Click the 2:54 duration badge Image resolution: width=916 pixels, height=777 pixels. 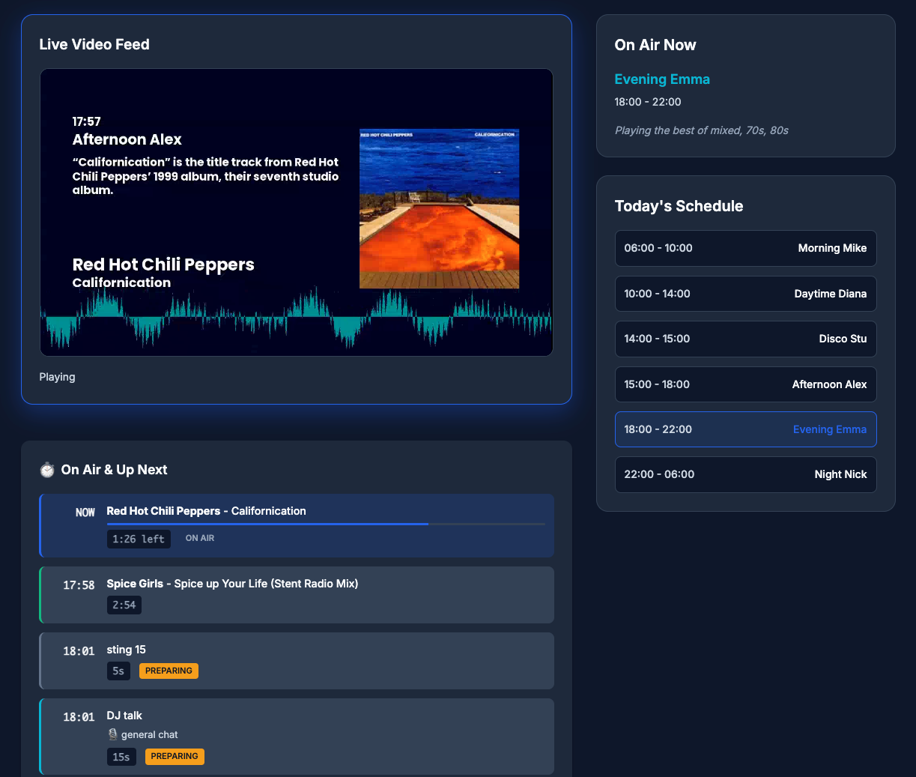tap(124, 605)
